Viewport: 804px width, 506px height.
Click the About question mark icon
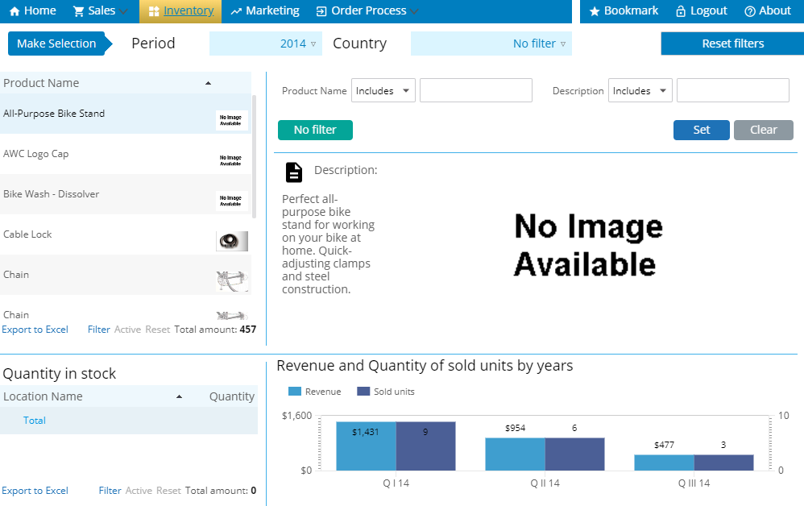[749, 11]
